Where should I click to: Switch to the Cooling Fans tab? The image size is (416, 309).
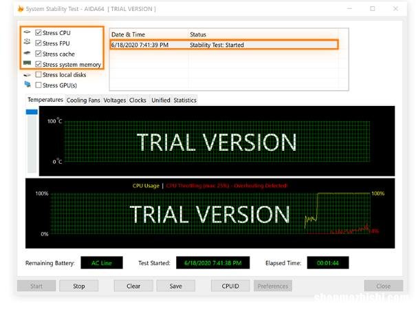[x=83, y=100]
